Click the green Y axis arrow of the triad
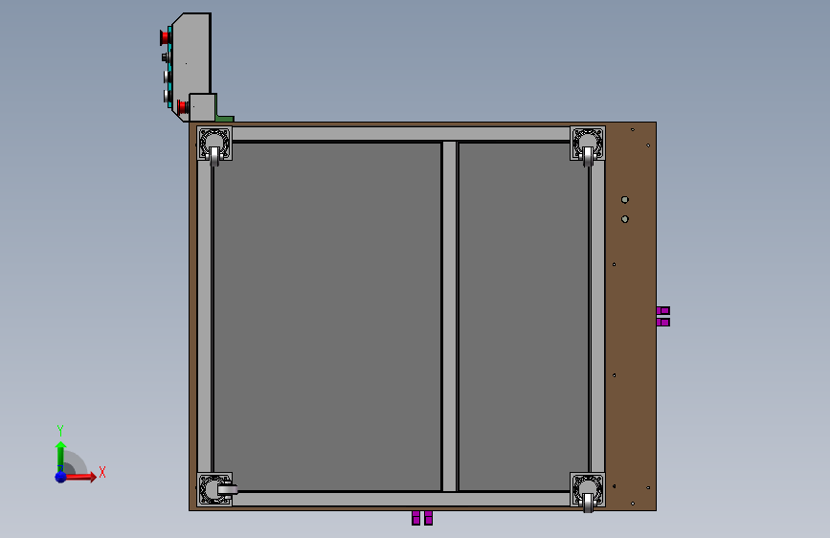 (x=60, y=456)
